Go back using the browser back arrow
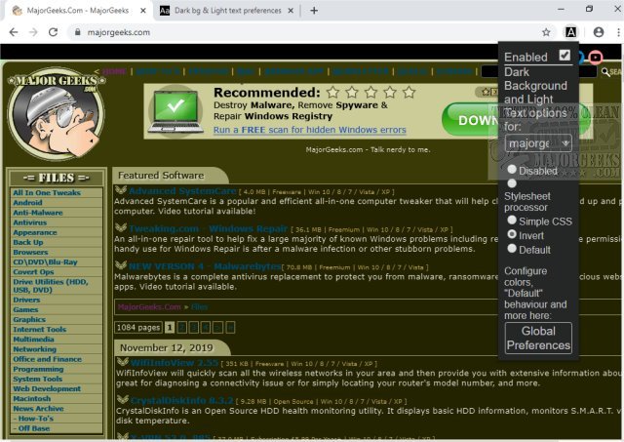The image size is (624, 442). [x=14, y=32]
